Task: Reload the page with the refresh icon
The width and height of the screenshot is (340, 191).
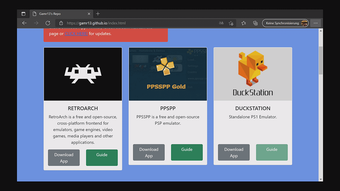Action: point(48,23)
